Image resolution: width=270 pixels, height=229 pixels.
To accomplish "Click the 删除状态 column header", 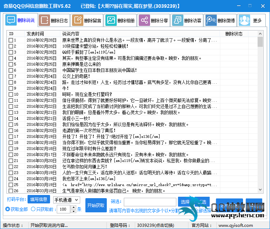I will (x=234, y=34).
